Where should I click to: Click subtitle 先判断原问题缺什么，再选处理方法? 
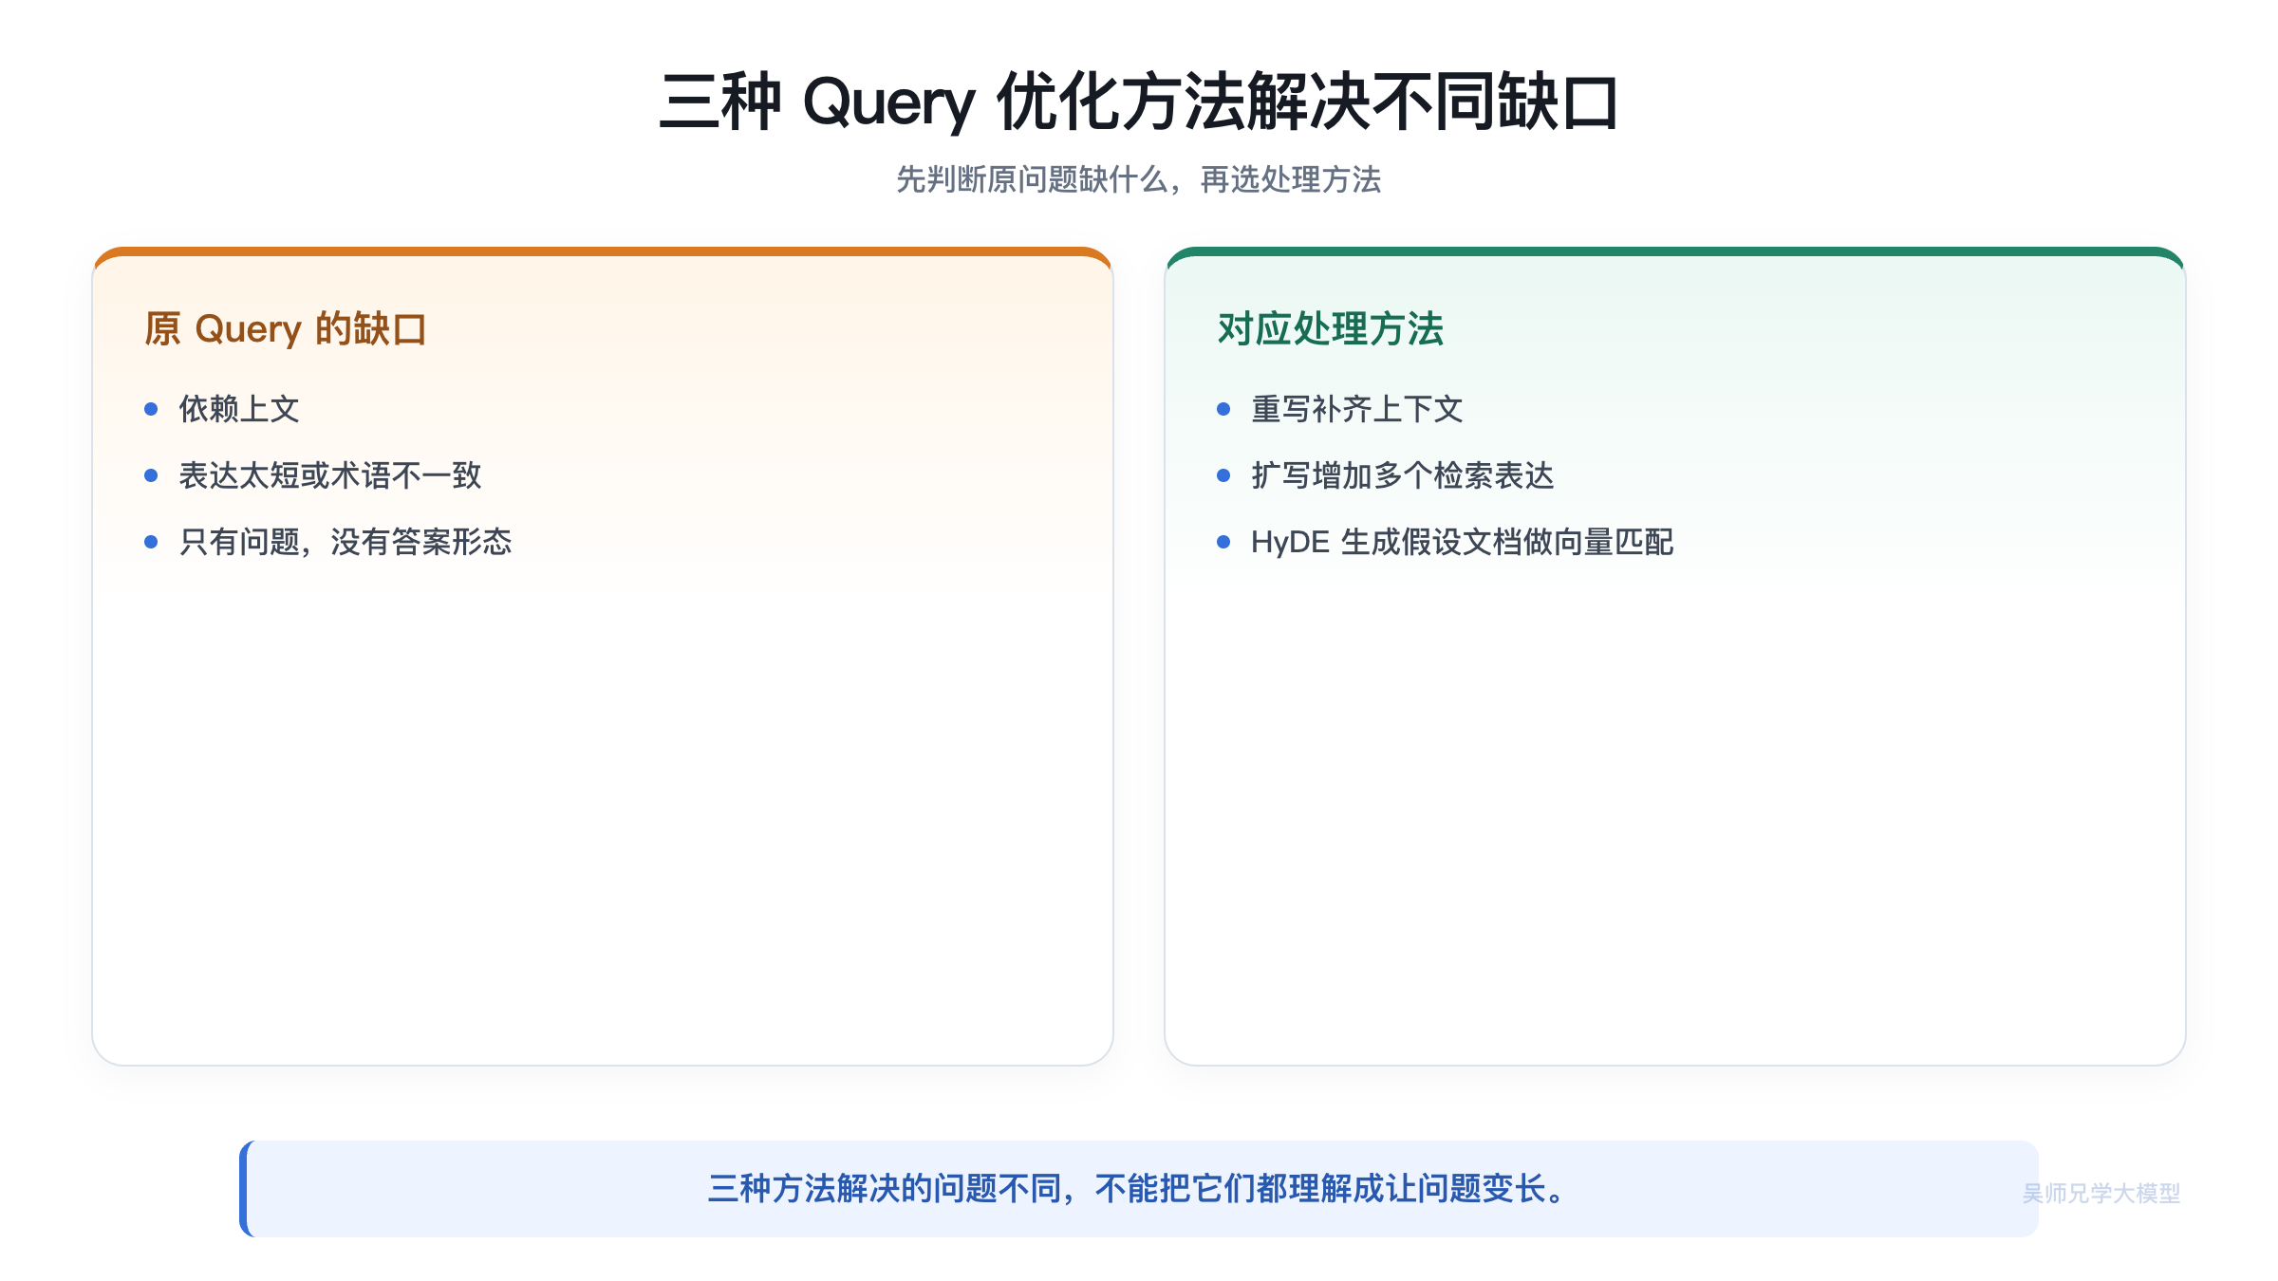click(1139, 179)
